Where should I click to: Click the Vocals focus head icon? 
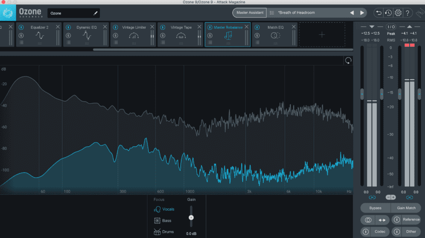click(157, 209)
